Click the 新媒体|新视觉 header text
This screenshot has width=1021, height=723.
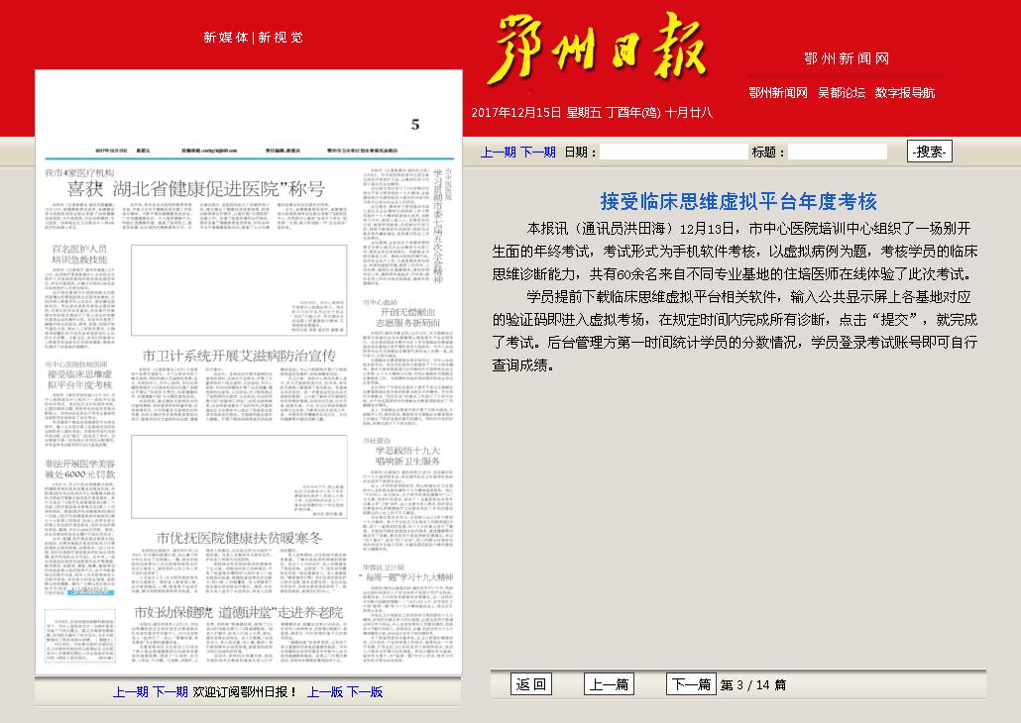[x=254, y=37]
